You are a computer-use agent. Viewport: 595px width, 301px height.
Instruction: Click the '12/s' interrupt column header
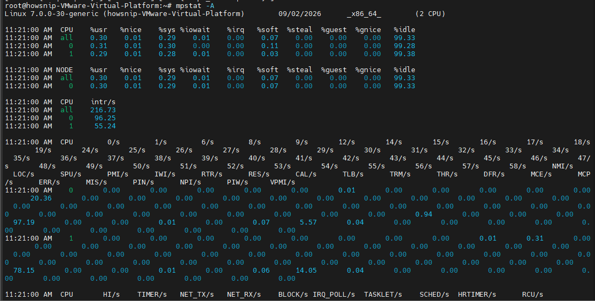coord(347,142)
